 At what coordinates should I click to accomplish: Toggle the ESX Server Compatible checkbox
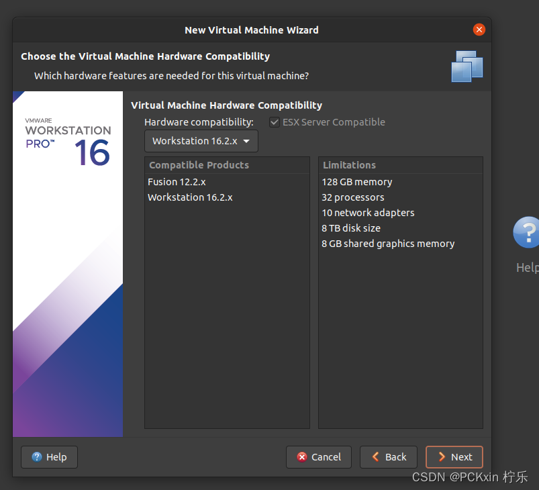tap(275, 122)
